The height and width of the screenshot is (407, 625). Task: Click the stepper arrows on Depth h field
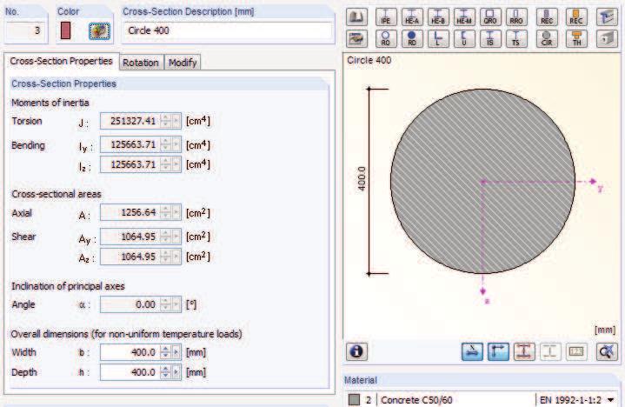click(165, 372)
